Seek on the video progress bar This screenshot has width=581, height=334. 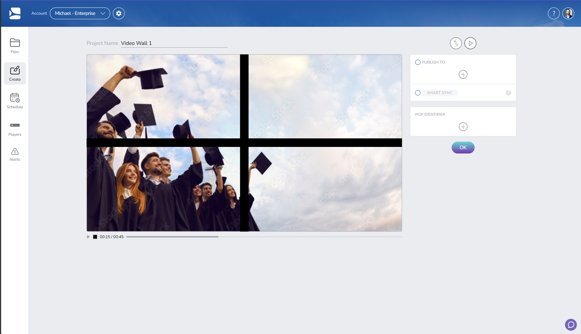coord(264,237)
